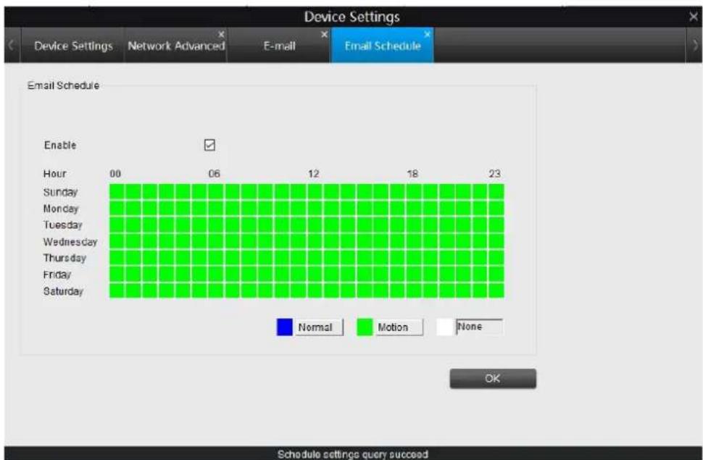Screen dimensions: 703x460
Task: Select the Email Schedule tab
Action: (x=383, y=46)
